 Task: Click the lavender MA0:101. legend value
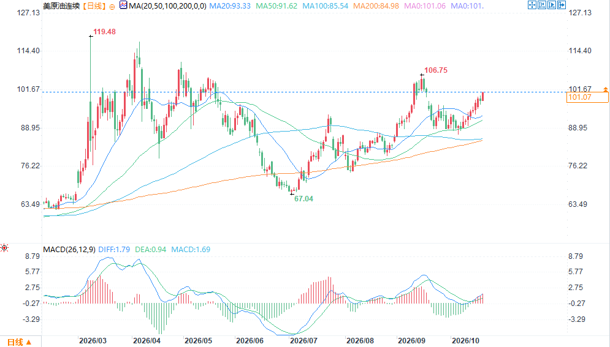467,6
